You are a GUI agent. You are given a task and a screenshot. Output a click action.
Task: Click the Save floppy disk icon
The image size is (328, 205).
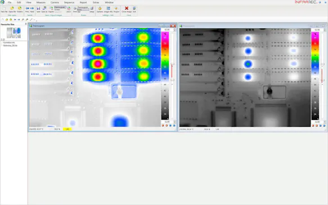38,10
